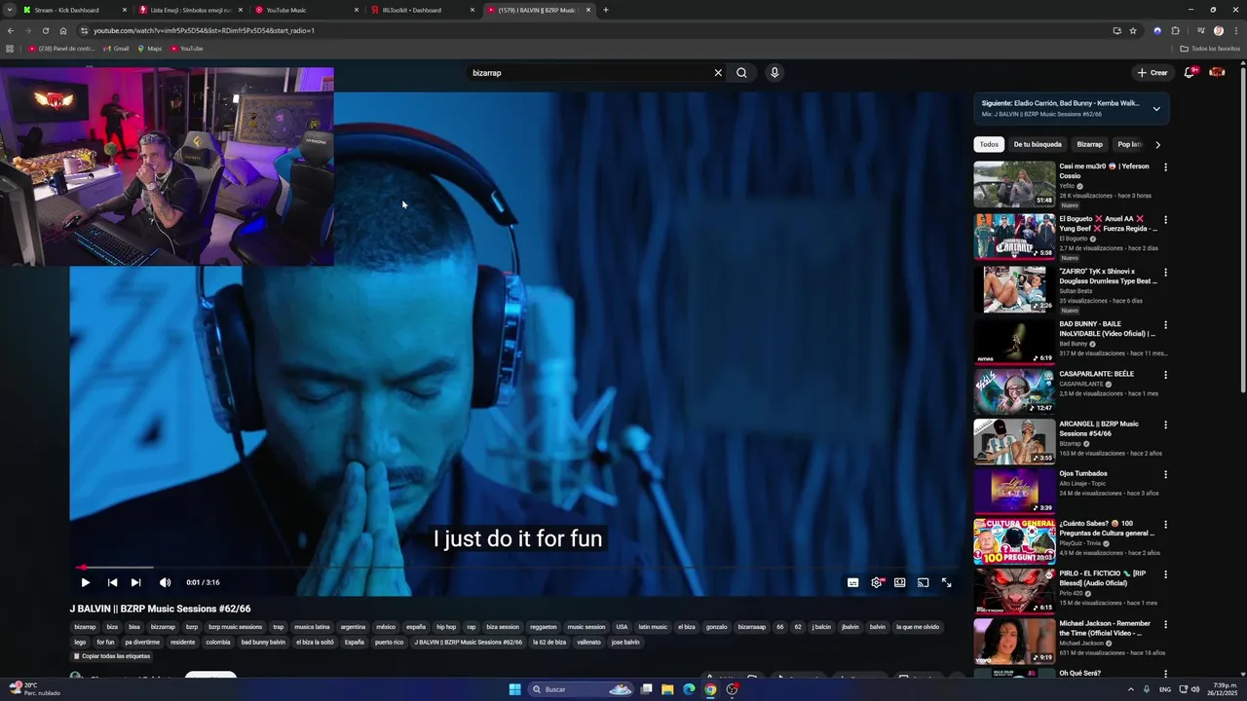Open a new browser tab
Screen dimensions: 1247x701
pos(606,10)
